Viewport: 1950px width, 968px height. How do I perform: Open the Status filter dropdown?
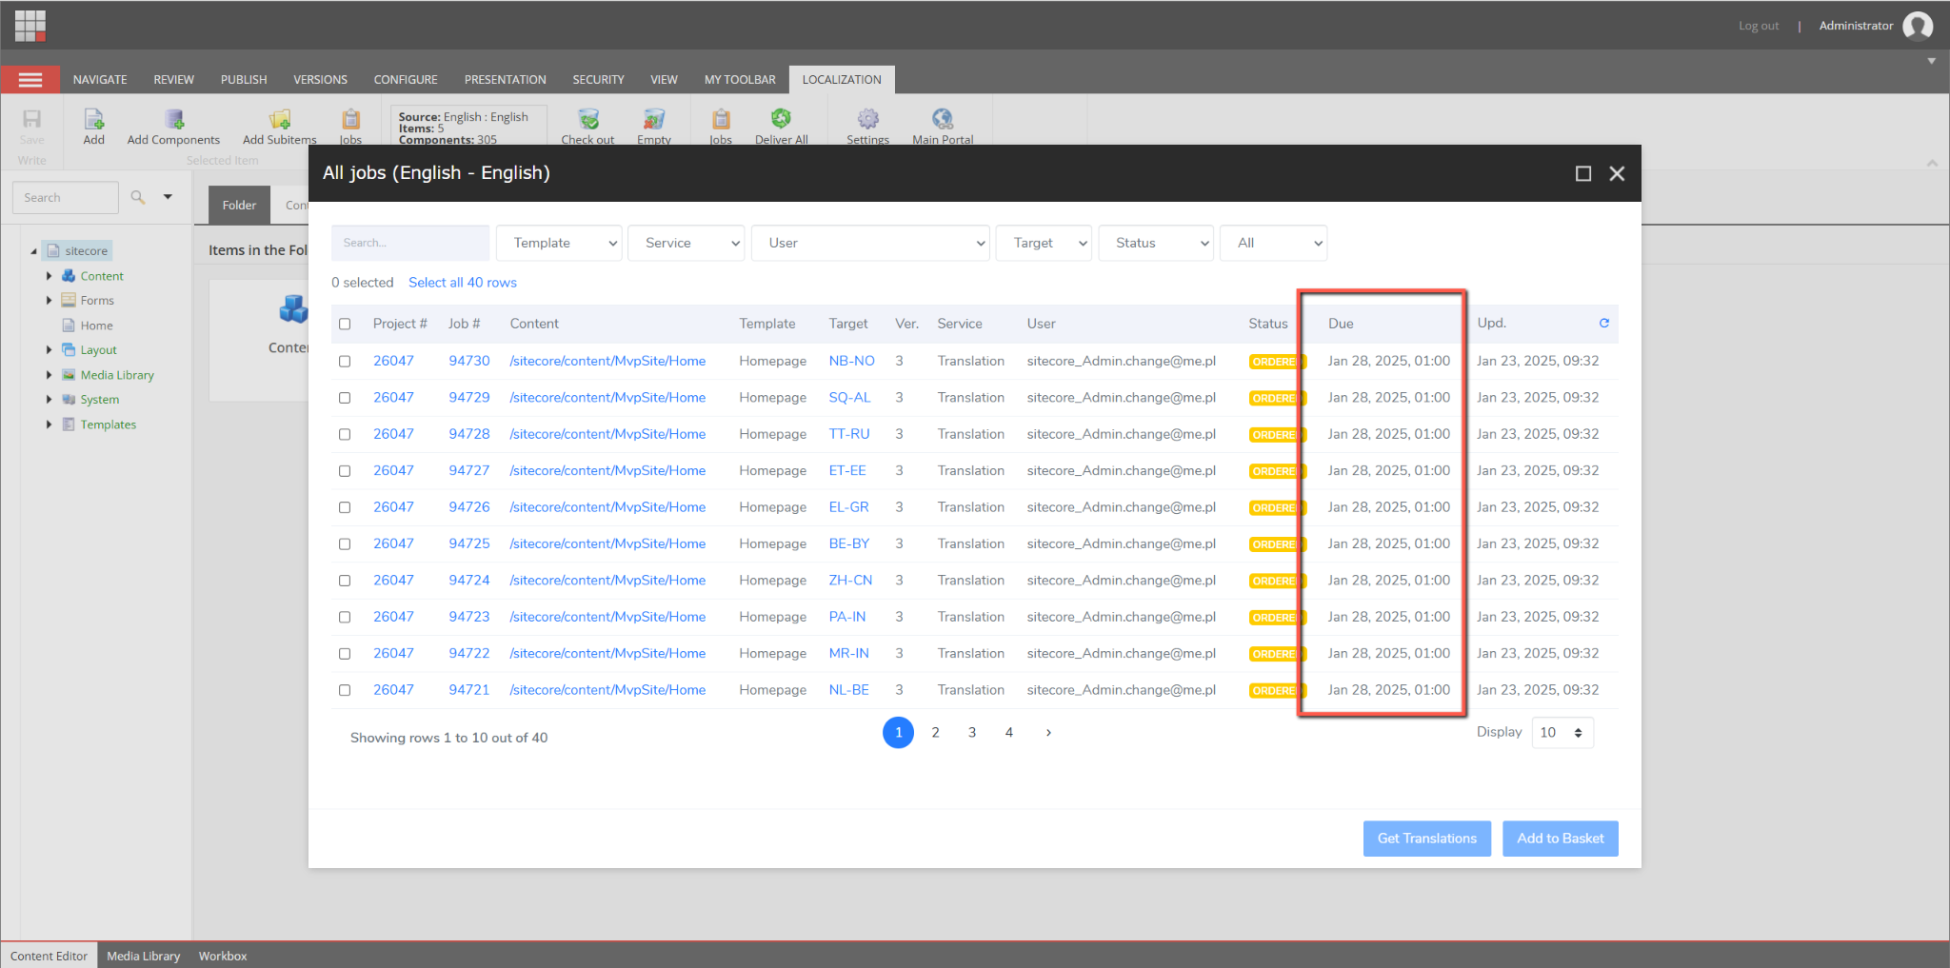pos(1156,243)
